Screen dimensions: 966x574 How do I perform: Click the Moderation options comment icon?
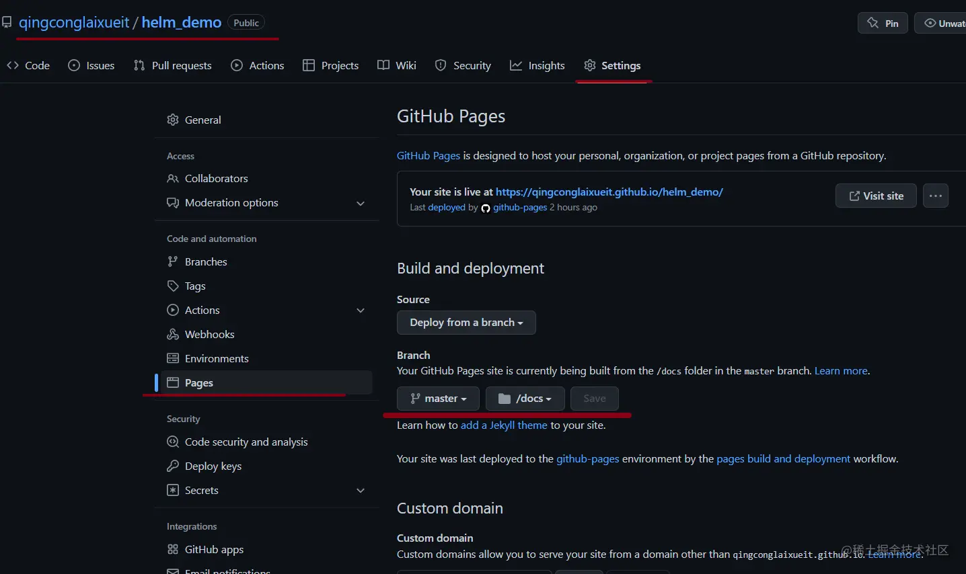(173, 202)
